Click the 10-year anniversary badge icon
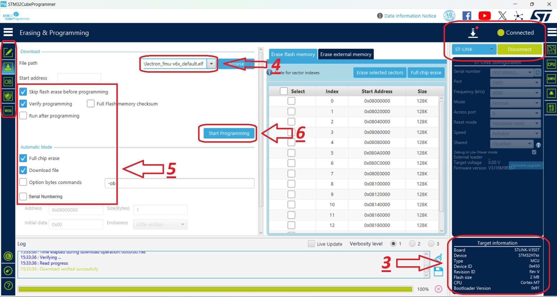 click(449, 16)
